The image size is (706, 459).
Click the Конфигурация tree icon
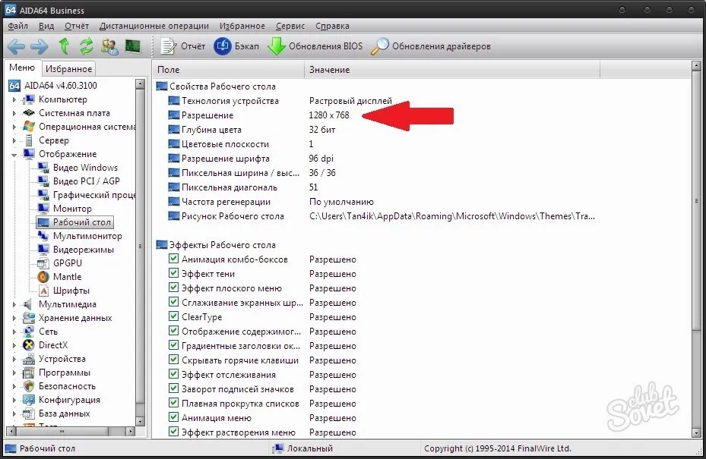29,400
